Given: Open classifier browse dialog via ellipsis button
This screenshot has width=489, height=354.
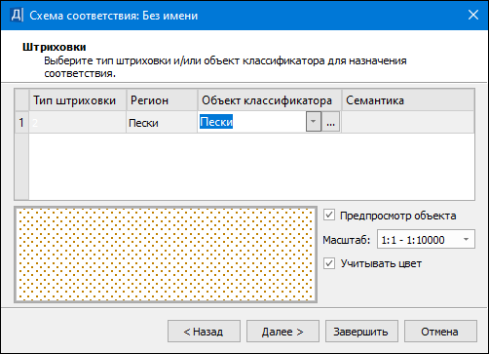Looking at the screenshot, I should [x=330, y=122].
